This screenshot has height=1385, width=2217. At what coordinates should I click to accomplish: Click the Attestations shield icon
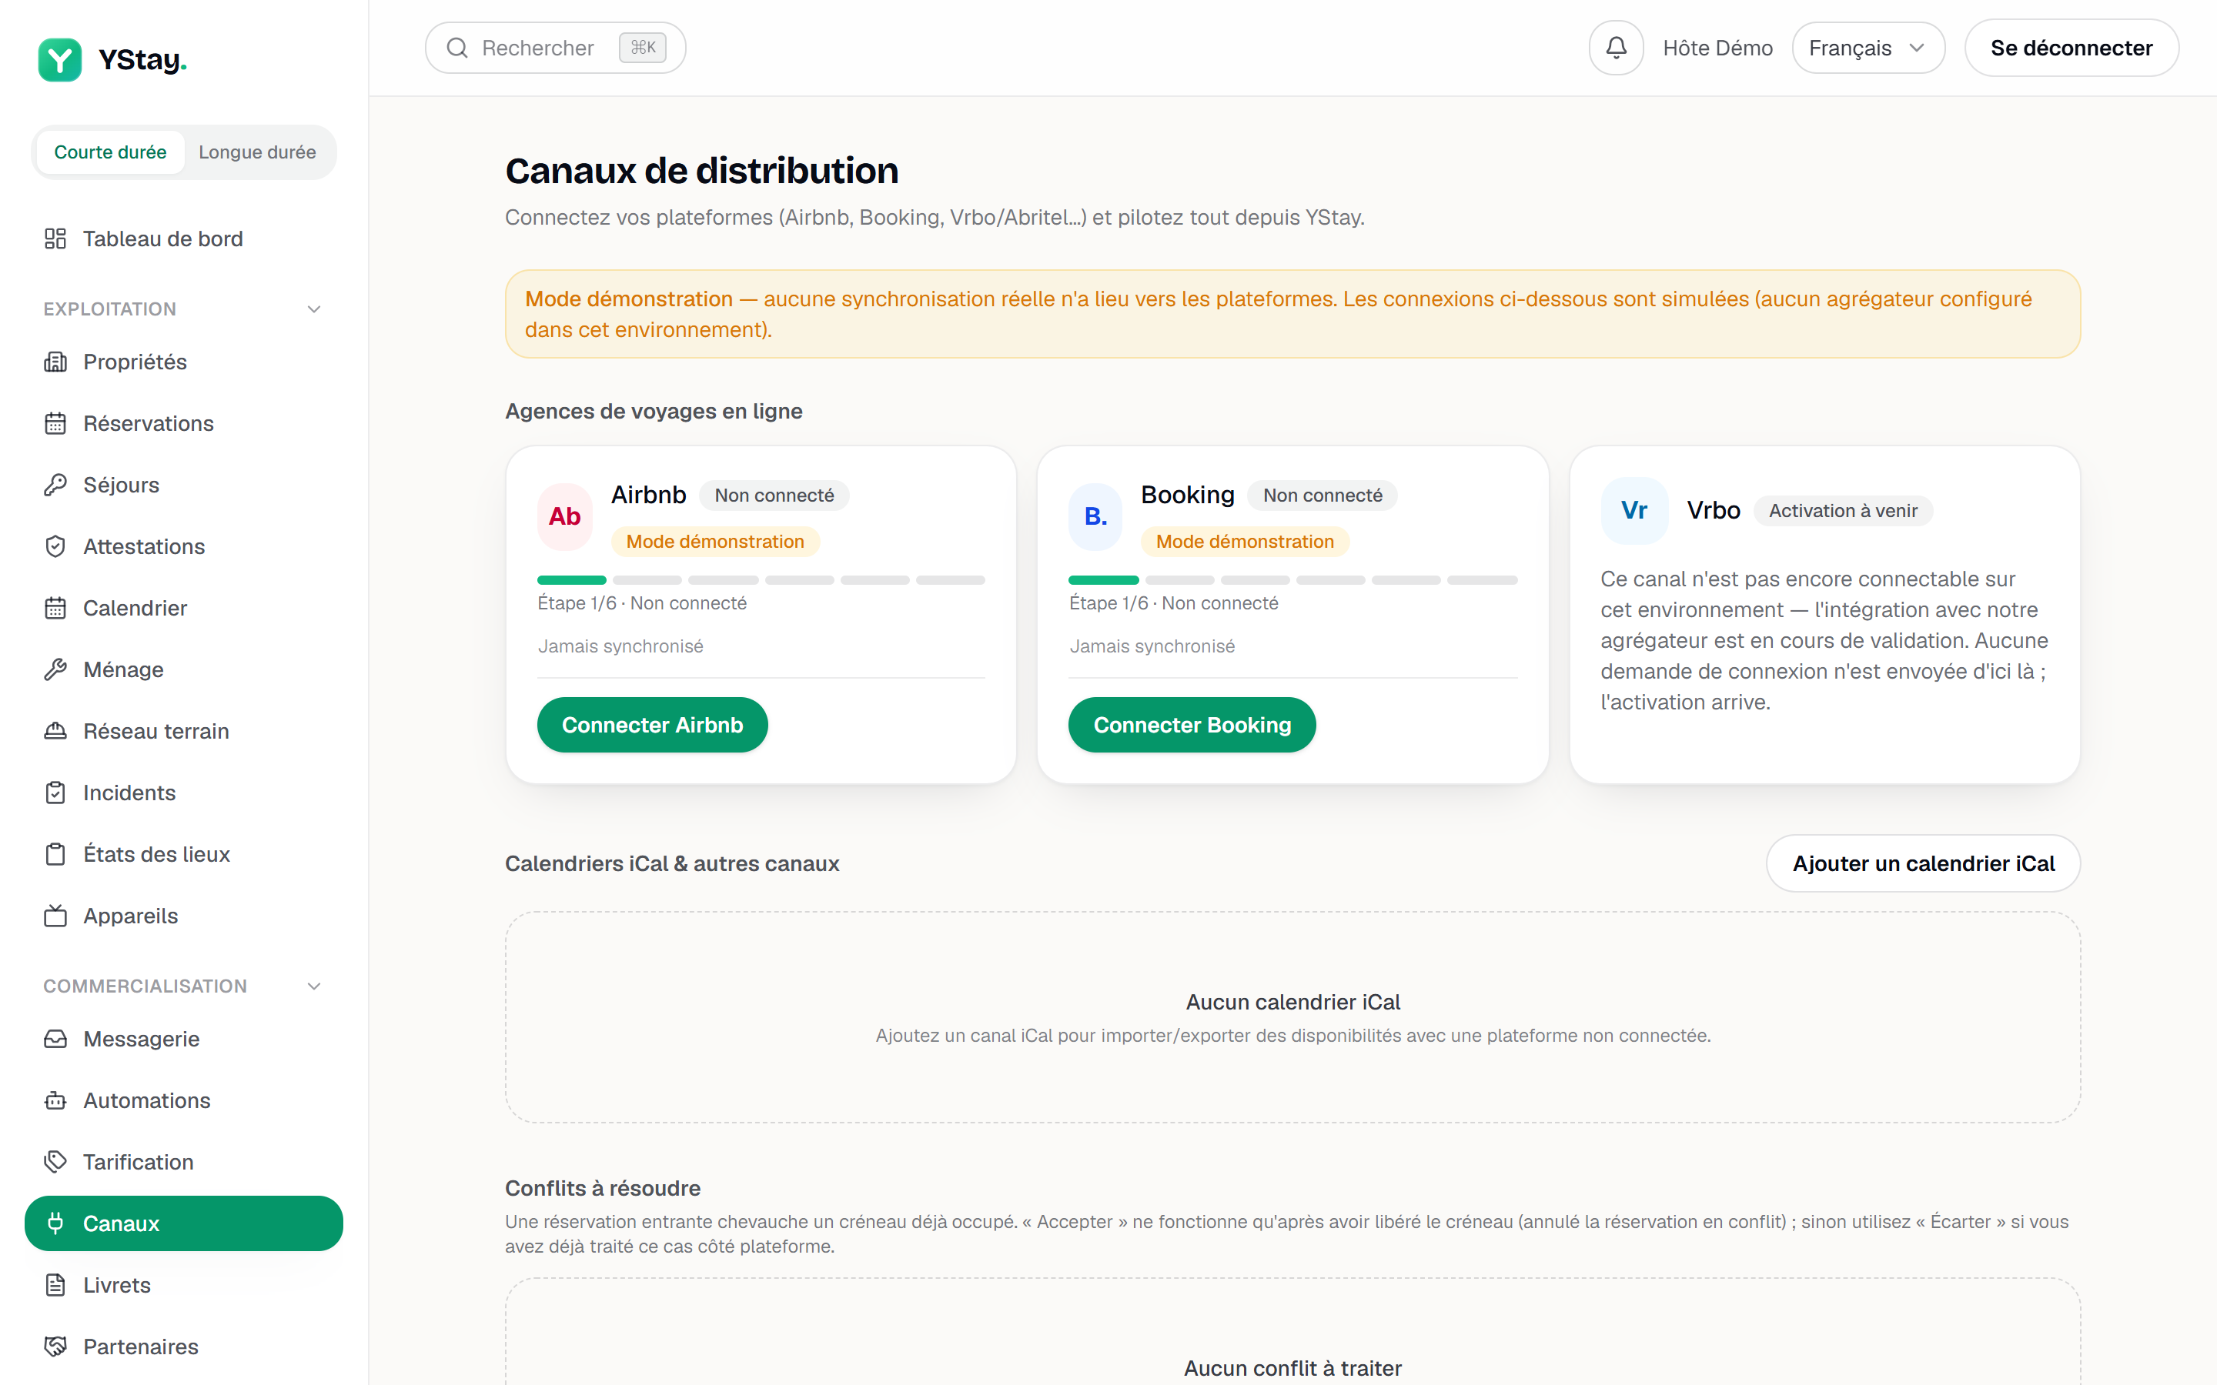55,546
